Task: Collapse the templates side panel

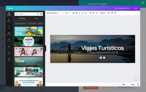Action: (x=46, y=48)
